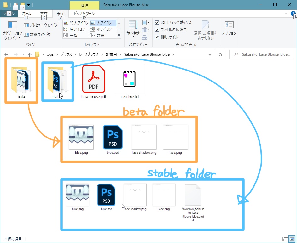Viewport: 297px width, 243px height.
Task: Toggle Hidden items (隠しファイル) checkbox
Action: (x=166, y=37)
